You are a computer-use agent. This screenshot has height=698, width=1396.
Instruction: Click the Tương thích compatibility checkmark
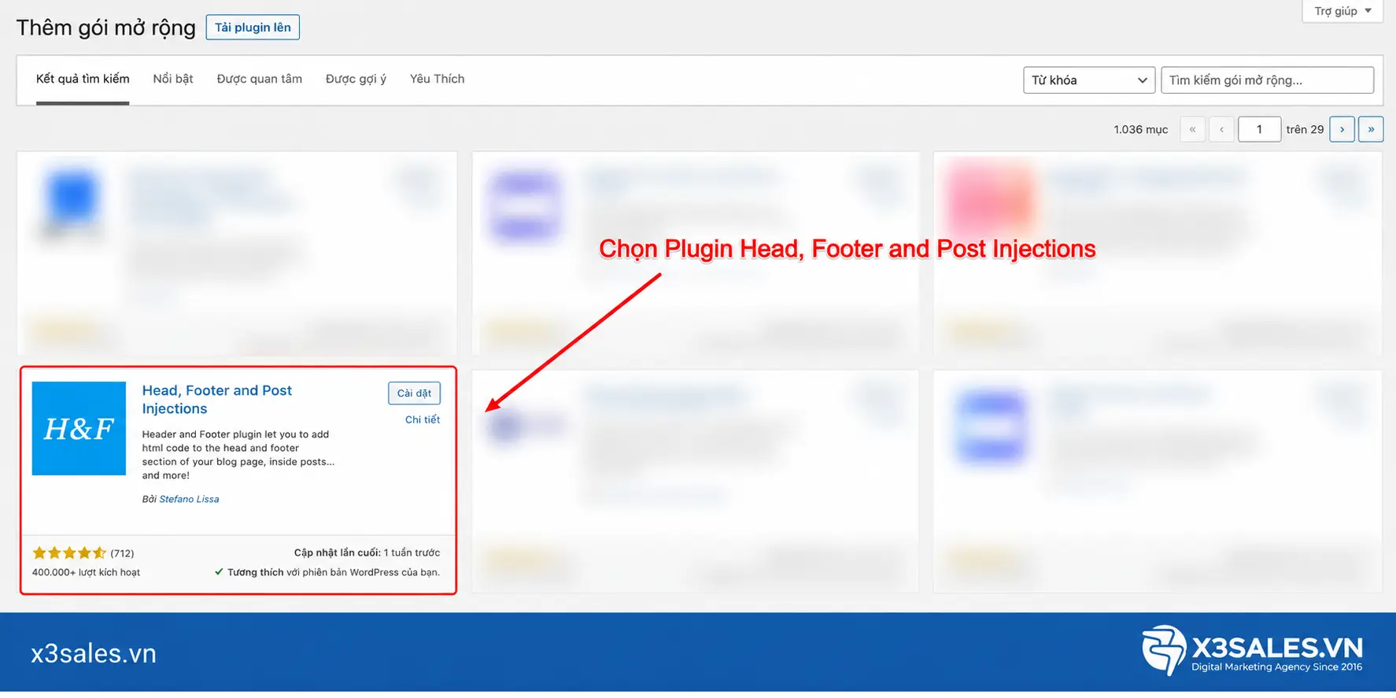click(x=219, y=572)
